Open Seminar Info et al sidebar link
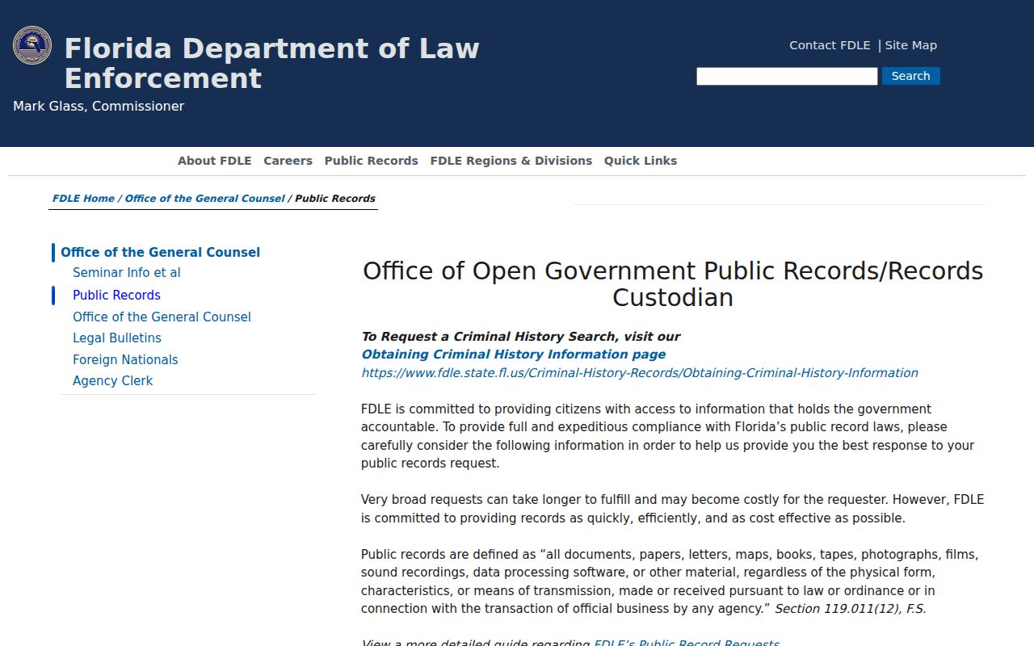This screenshot has height=646, width=1034. [x=127, y=273]
